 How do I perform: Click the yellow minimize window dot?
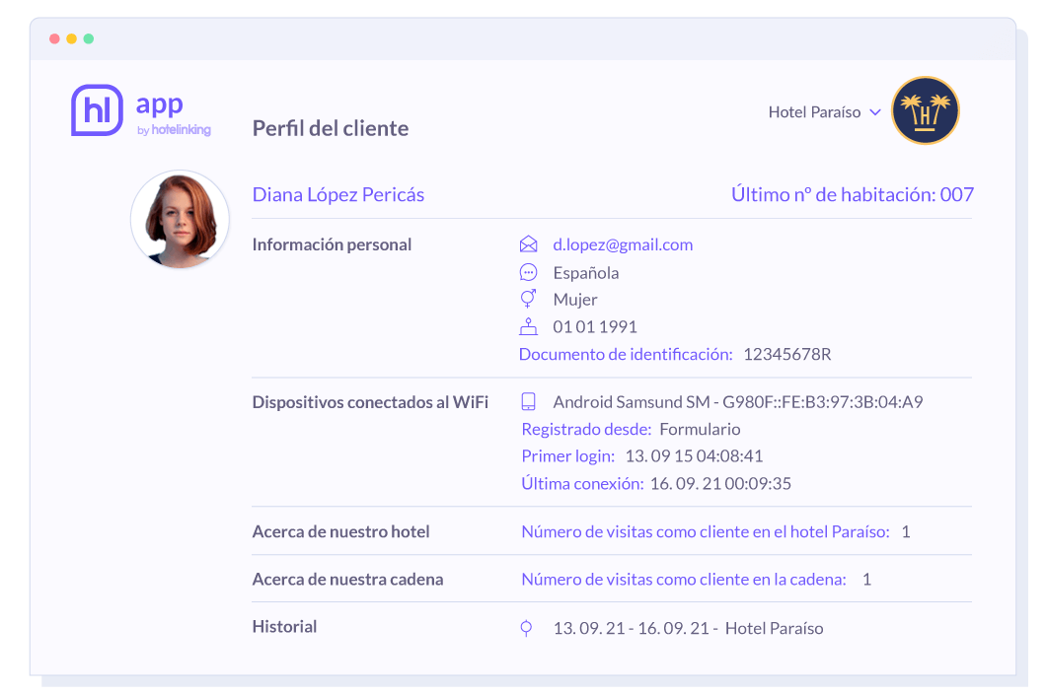tap(71, 38)
